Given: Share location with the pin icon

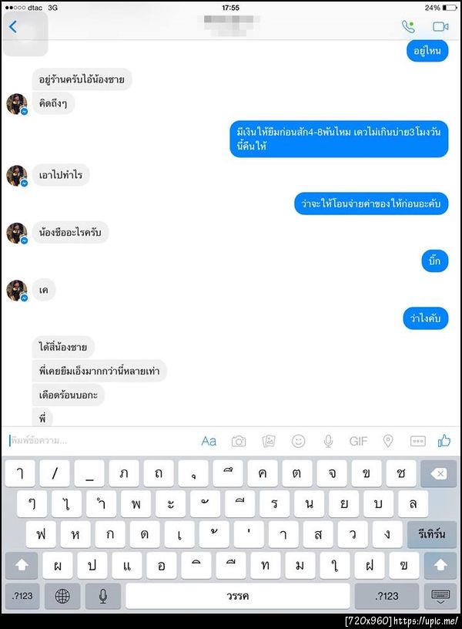Looking at the screenshot, I should click(388, 441).
